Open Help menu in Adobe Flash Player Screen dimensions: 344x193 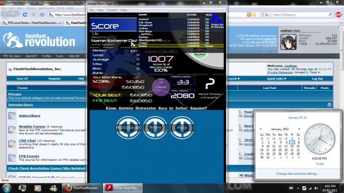[x=123, y=10]
